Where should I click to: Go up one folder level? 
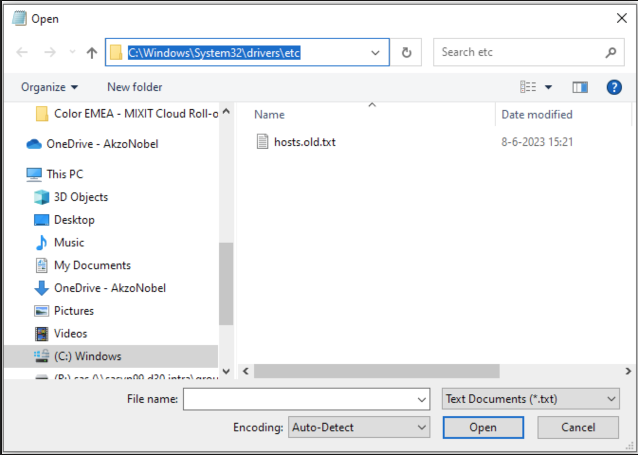point(91,52)
